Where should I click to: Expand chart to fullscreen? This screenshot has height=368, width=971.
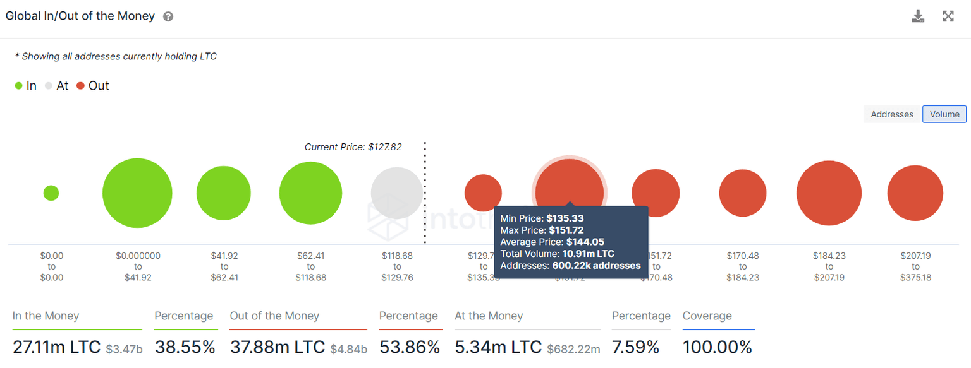tap(948, 16)
